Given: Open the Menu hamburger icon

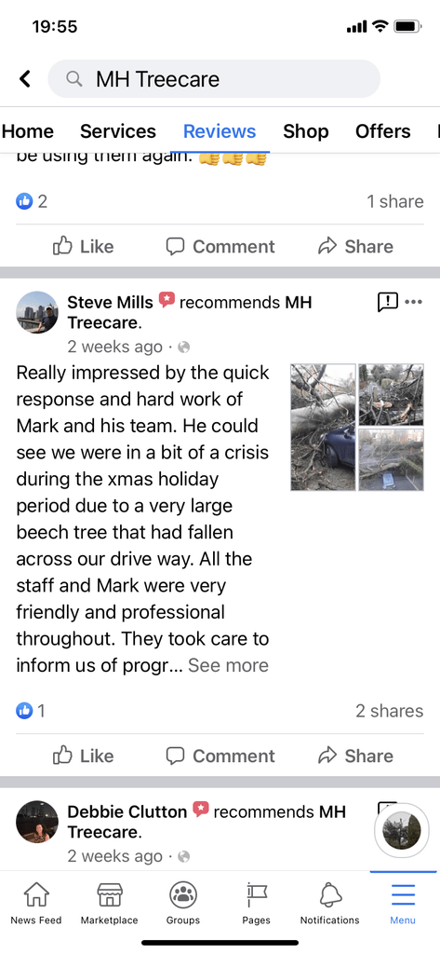Looking at the screenshot, I should pyautogui.click(x=403, y=894).
